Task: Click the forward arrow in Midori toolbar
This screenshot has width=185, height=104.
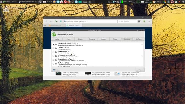Action: [x=51, y=21]
